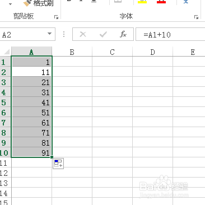Select row 8 header

coord(6,133)
